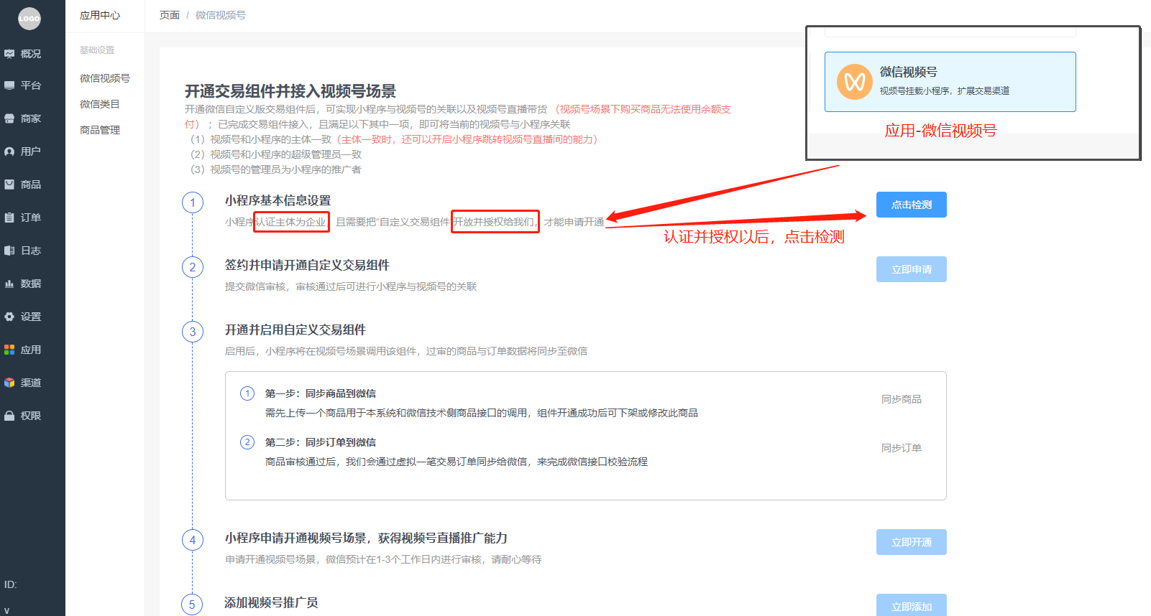Click 第二步：同步订单到微信 text
Image resolution: width=1151 pixels, height=616 pixels.
(x=321, y=442)
